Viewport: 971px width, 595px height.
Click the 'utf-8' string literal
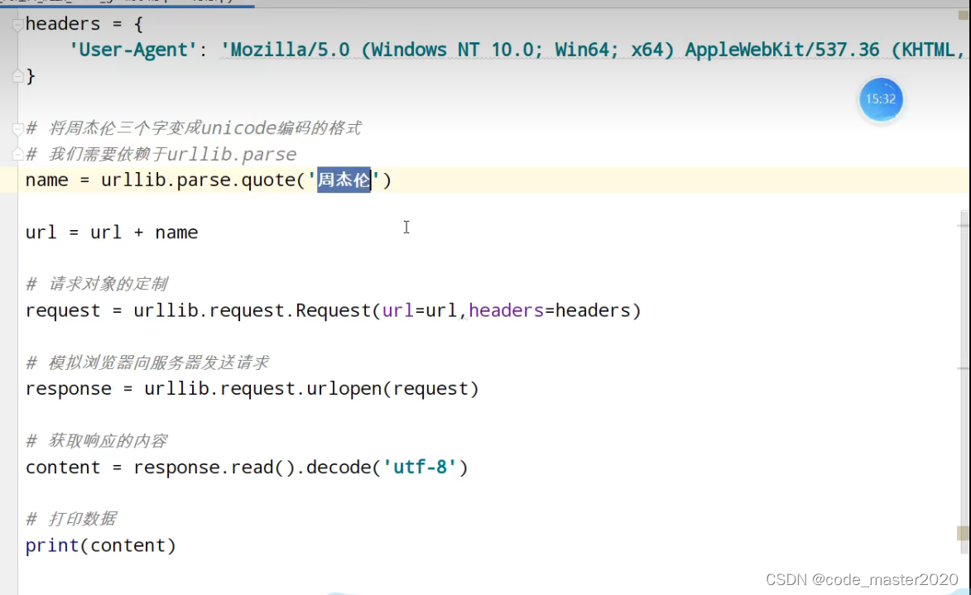pos(421,467)
